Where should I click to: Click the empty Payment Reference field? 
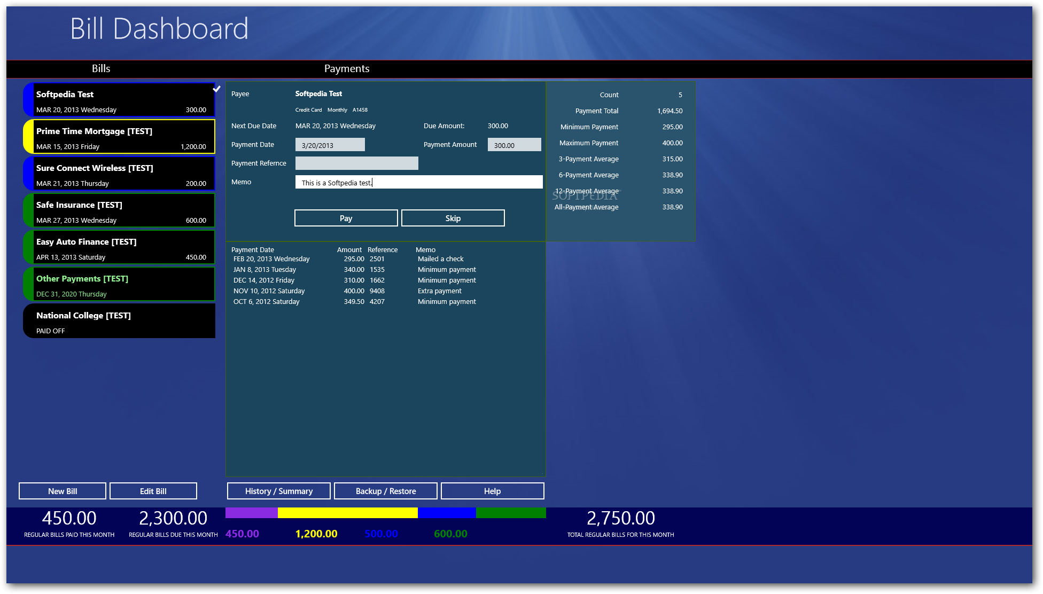(x=357, y=163)
